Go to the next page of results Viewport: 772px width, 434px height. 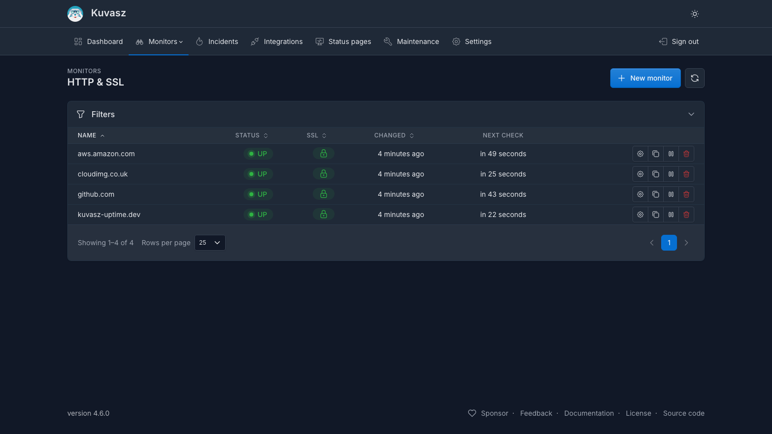click(x=686, y=243)
